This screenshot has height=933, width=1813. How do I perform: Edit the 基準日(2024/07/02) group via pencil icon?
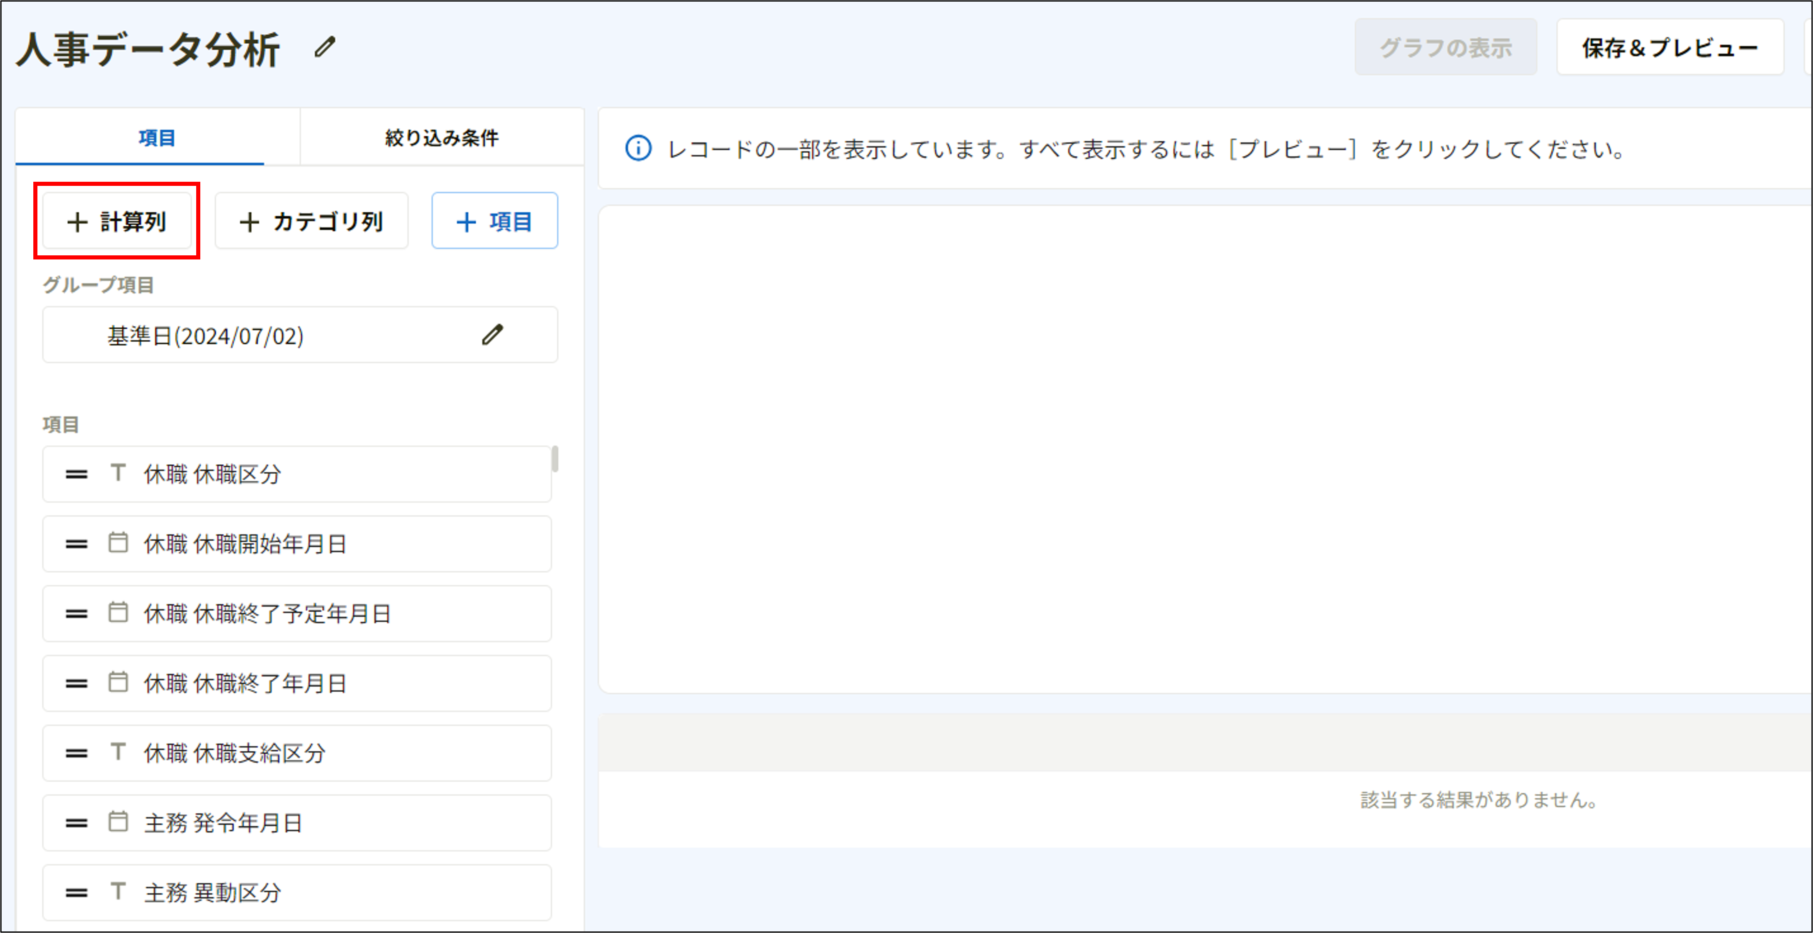[x=494, y=334]
